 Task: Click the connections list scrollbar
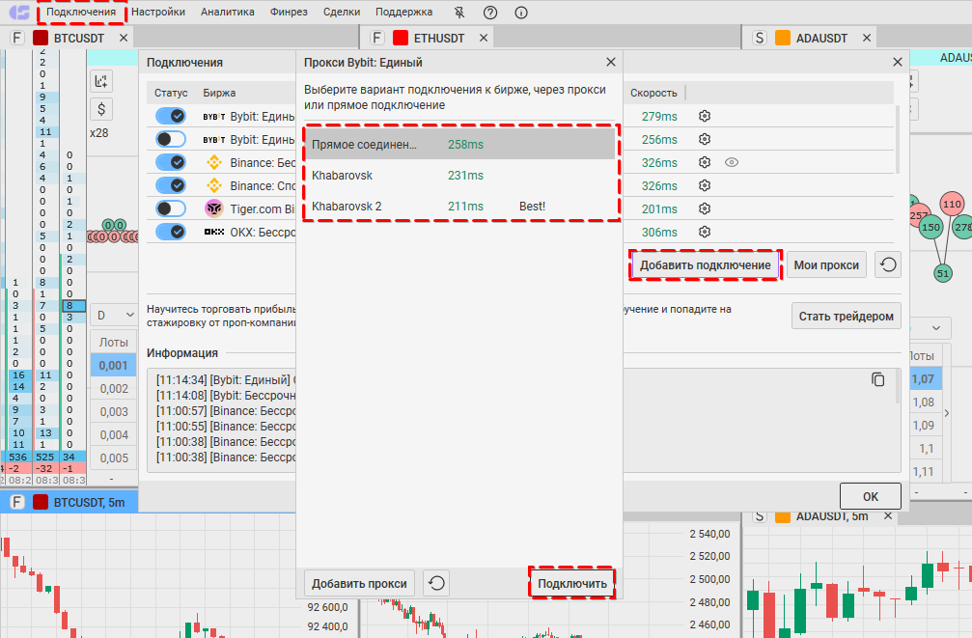tap(897, 140)
